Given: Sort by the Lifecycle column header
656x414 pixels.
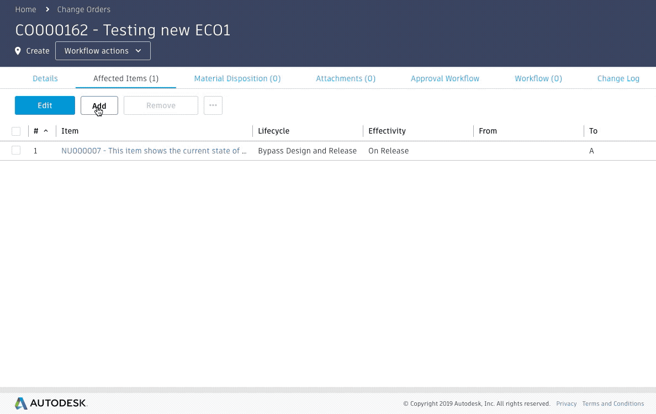Looking at the screenshot, I should [x=274, y=131].
